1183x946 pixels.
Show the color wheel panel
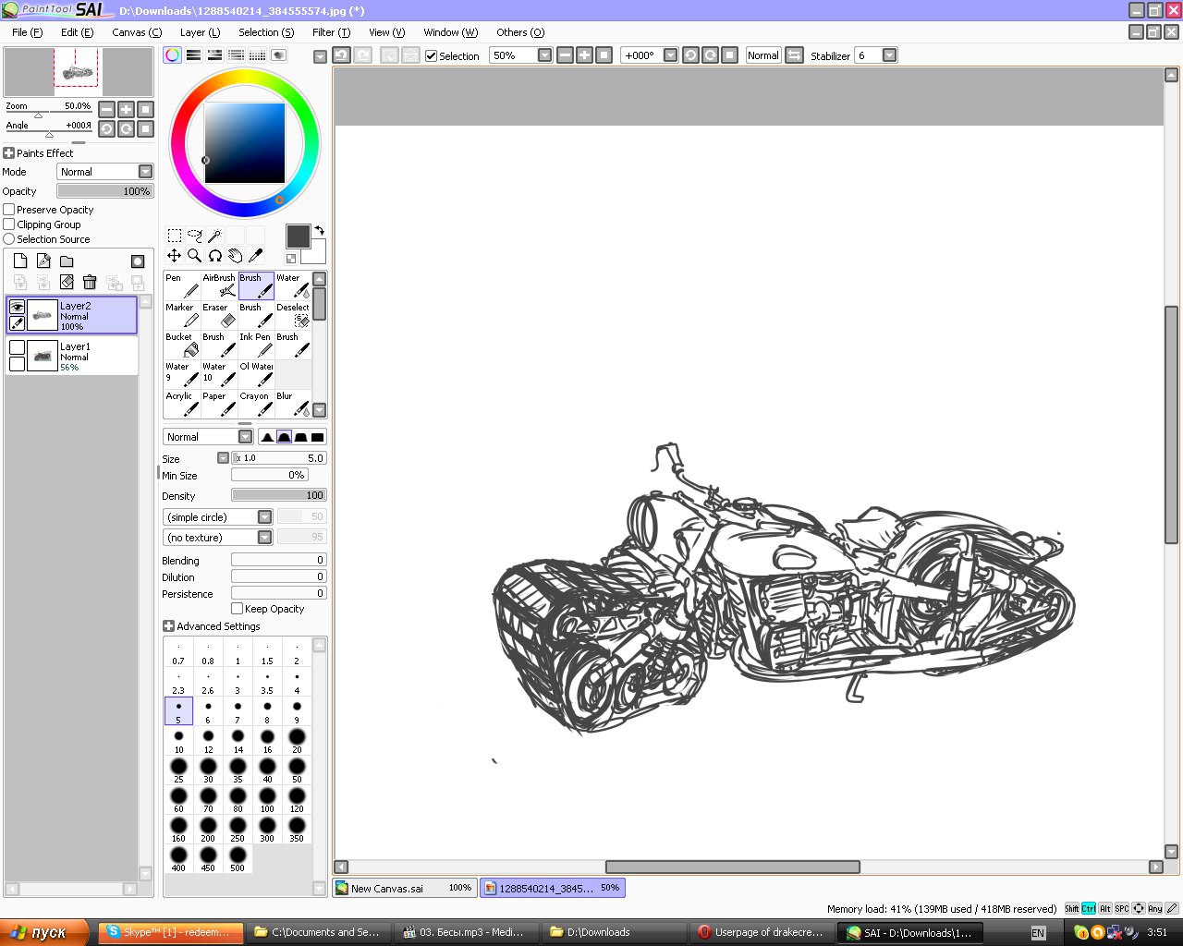pos(173,55)
